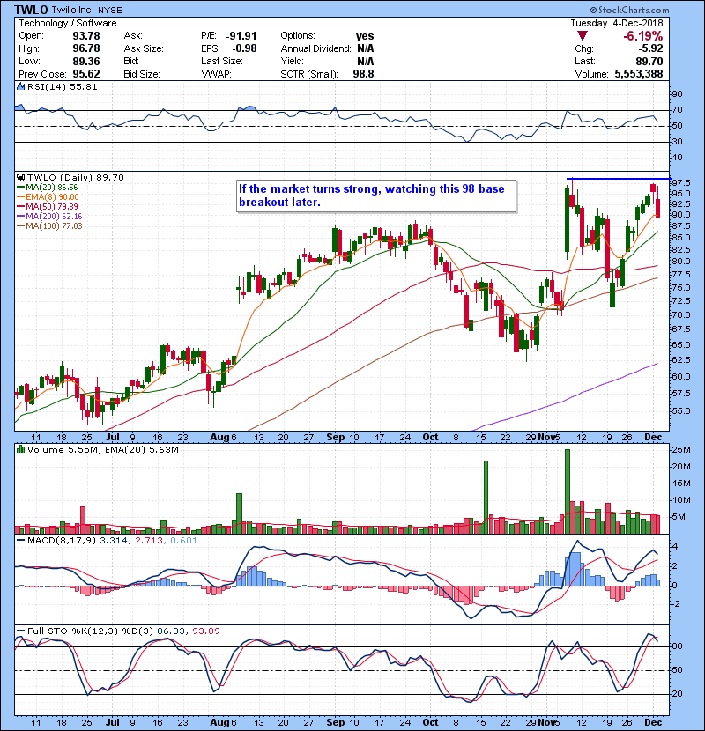Click the EMA(8) 90.00 legend entry
Viewport: 705px width, 731px height.
(48, 197)
